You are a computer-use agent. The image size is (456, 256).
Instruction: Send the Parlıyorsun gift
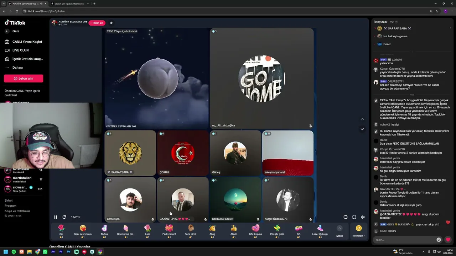[x=169, y=231]
